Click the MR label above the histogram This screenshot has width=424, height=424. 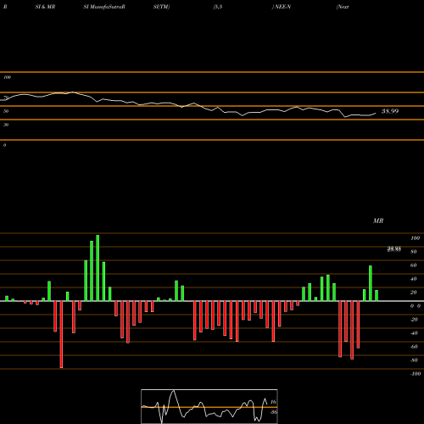(378, 220)
